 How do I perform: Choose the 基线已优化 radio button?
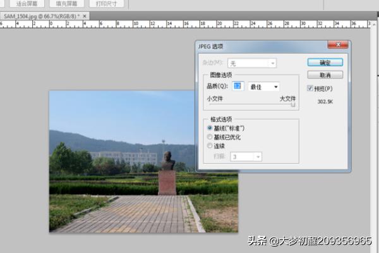pyautogui.click(x=210, y=137)
